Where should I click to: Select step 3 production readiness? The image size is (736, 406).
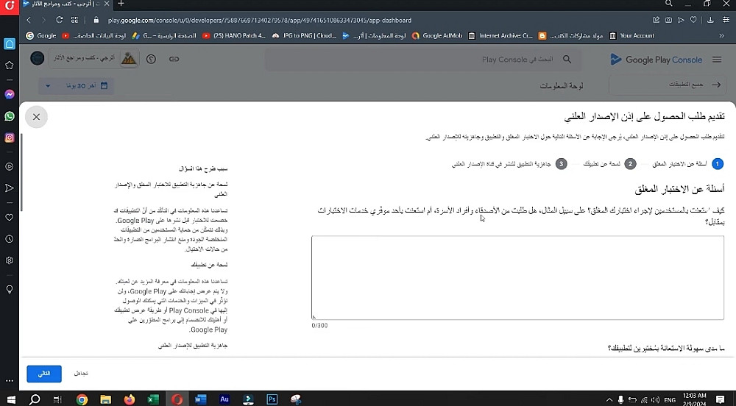coord(509,164)
